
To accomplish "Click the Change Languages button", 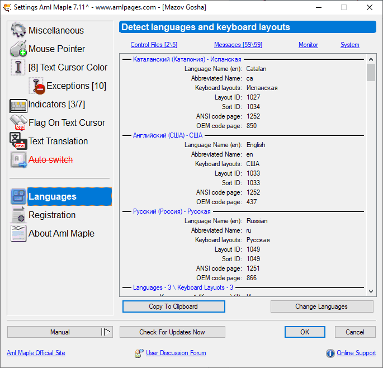I will pos(321,306).
